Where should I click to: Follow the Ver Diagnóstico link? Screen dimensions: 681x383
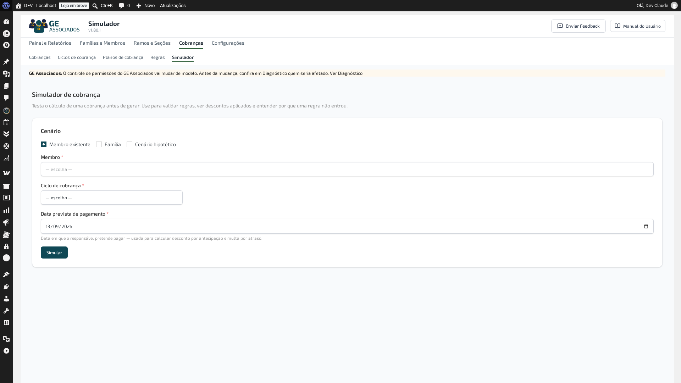pos(346,73)
